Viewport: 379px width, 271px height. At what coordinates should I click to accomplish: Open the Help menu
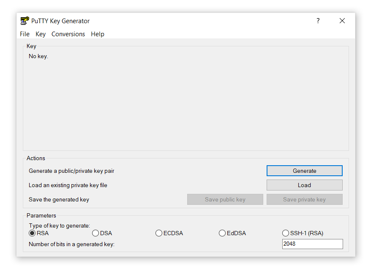(98, 34)
